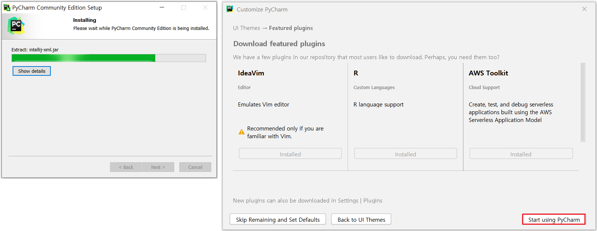Go Back to UI Themes

pos(361,219)
